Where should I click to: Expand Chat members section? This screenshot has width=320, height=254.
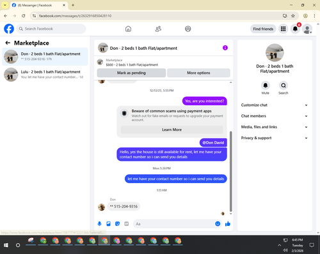[275, 116]
